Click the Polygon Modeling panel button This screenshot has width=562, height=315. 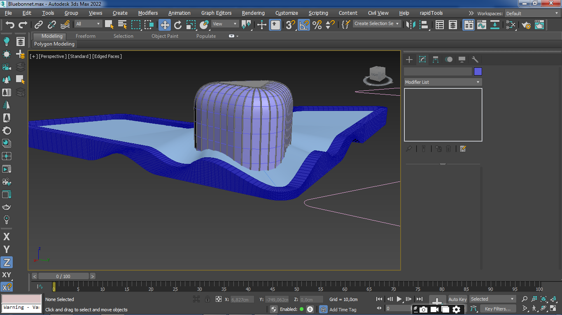pyautogui.click(x=54, y=44)
